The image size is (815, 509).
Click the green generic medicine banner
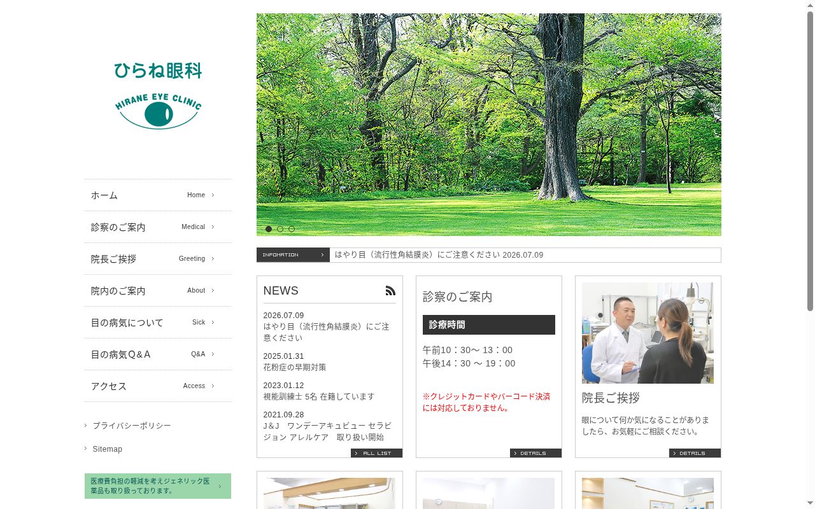tap(158, 486)
